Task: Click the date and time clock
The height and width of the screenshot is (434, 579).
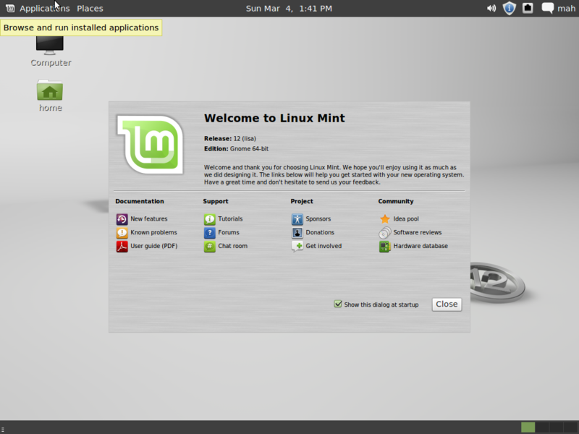Action: tap(289, 8)
